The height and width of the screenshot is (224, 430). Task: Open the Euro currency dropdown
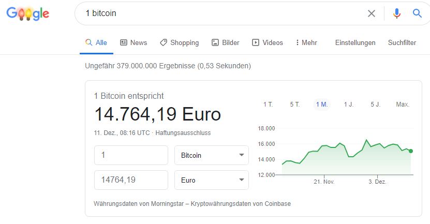(x=212, y=180)
